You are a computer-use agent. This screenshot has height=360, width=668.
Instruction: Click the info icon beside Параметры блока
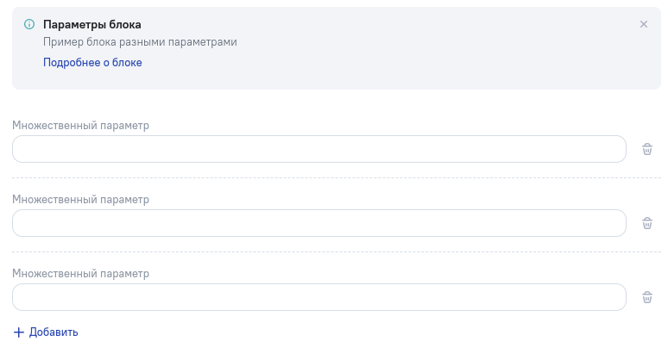[29, 25]
